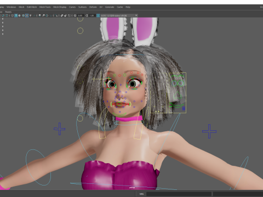Toggle Wireframe on Shaded icon
263x197 pixels.
click(x=23, y=15)
